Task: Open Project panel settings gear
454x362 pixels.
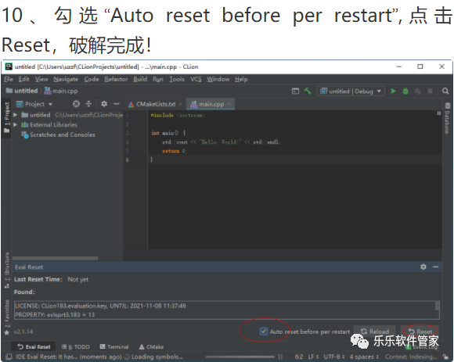Action: pos(104,104)
